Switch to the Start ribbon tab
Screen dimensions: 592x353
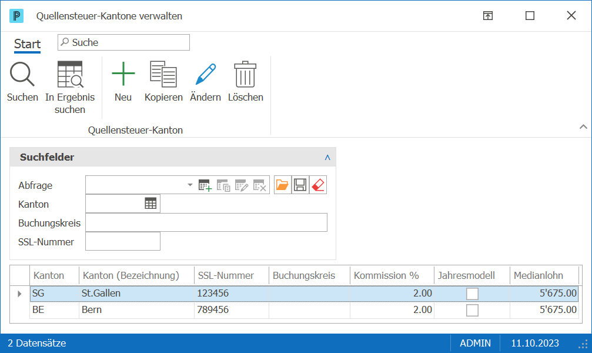tap(27, 44)
